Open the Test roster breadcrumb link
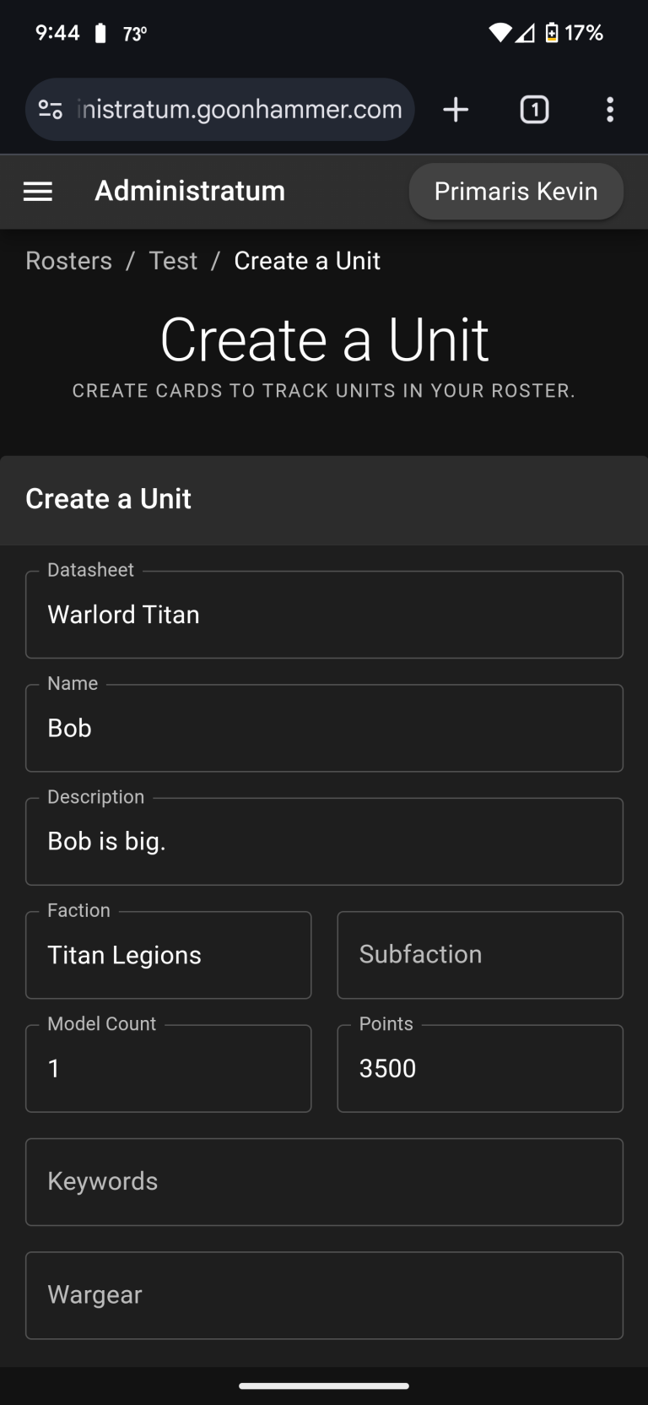Image resolution: width=648 pixels, height=1405 pixels. 173,261
